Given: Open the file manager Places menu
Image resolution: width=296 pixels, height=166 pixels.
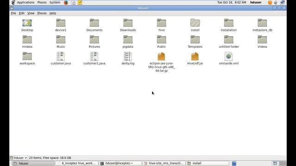Looking at the screenshot, I should pos(42,13).
